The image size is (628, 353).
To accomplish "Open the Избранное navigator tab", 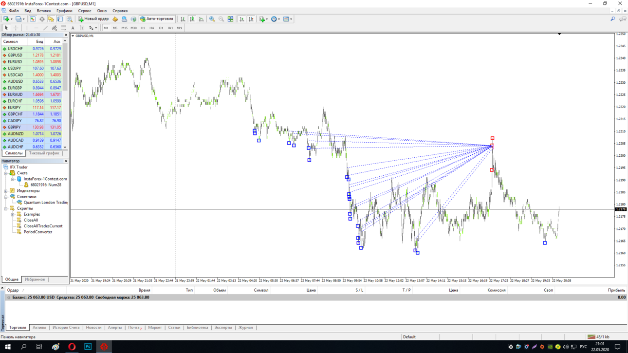I will click(35, 279).
